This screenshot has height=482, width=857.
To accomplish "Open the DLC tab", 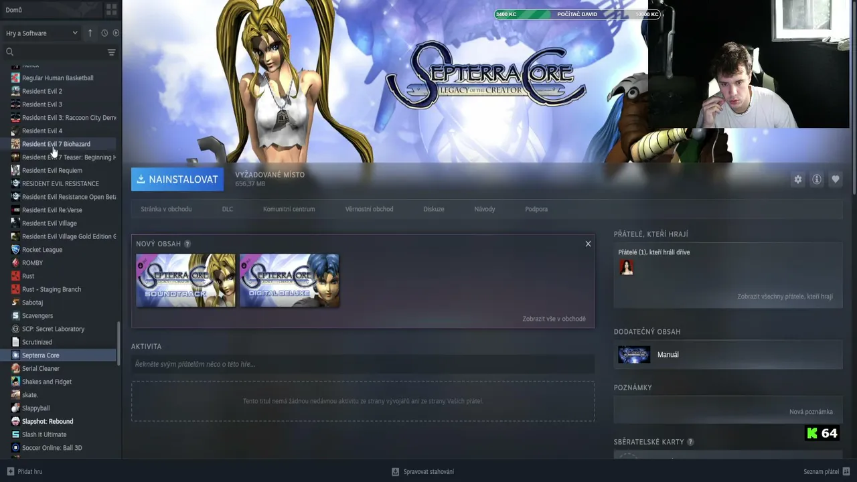I will pyautogui.click(x=228, y=209).
